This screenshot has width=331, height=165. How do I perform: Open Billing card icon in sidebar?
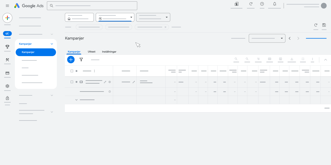(x=7, y=73)
